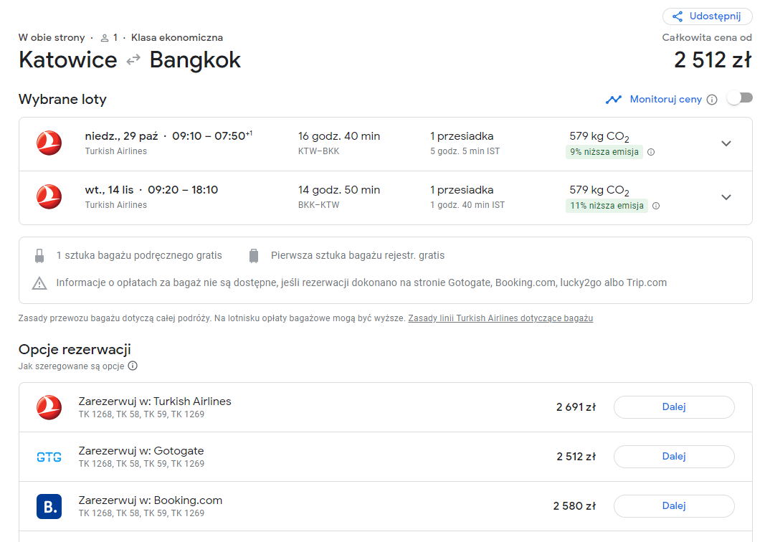Screen dimensions: 770x542
Task: Click the Gotogate GTG logo
Action: point(49,457)
